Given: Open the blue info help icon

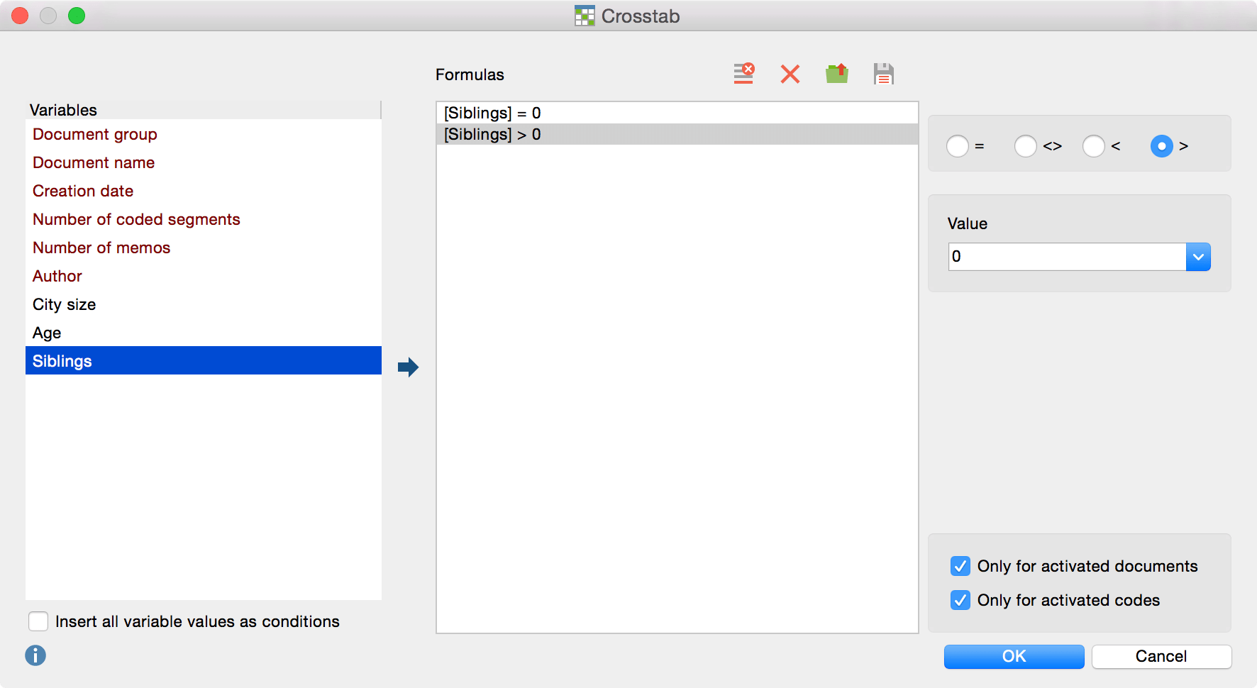Looking at the screenshot, I should coord(35,655).
